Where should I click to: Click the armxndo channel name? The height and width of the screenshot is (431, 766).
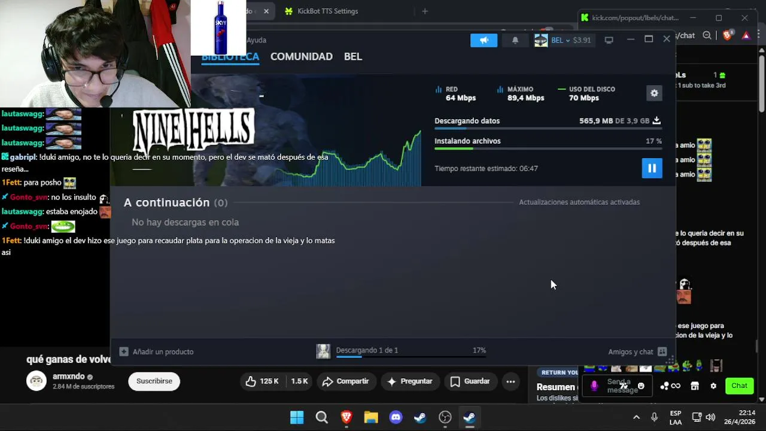pyautogui.click(x=69, y=377)
